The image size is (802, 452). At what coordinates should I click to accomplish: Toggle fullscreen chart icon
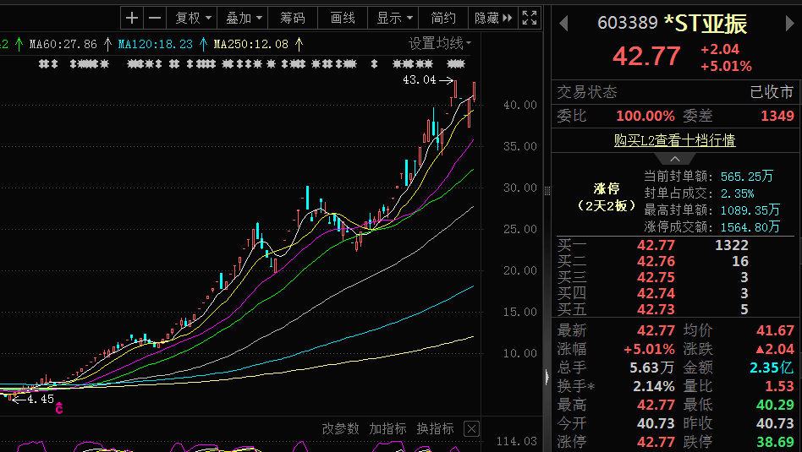[x=530, y=18]
